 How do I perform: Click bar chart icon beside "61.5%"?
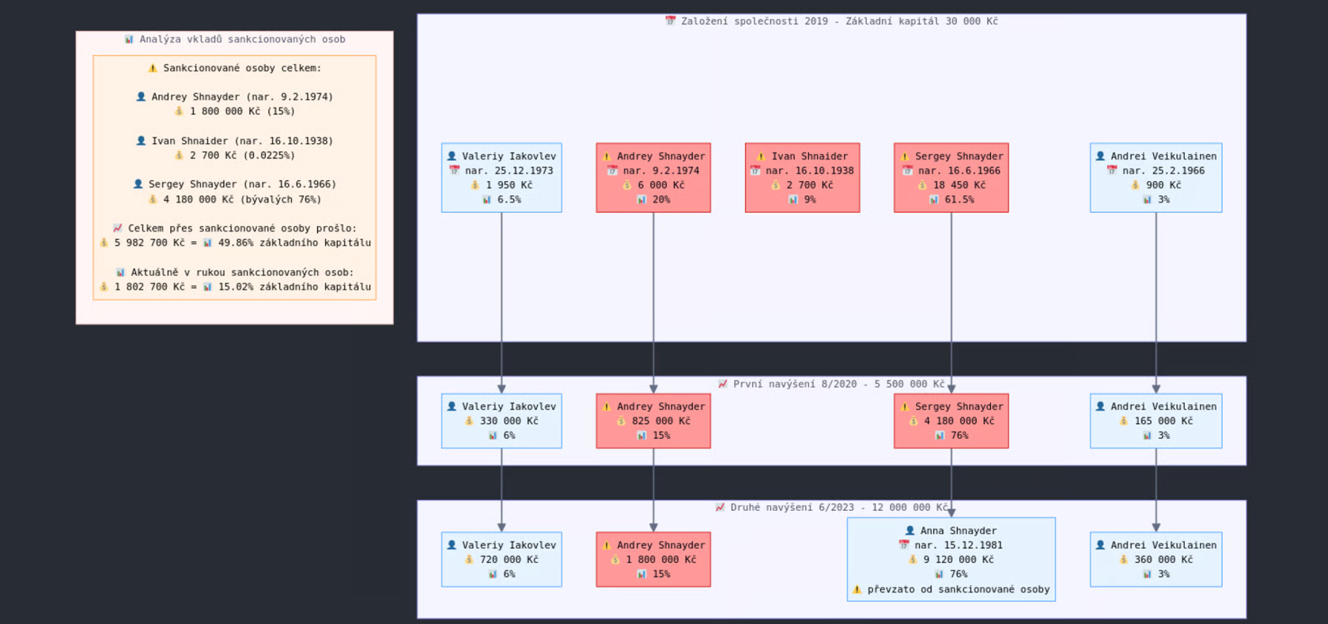click(933, 200)
